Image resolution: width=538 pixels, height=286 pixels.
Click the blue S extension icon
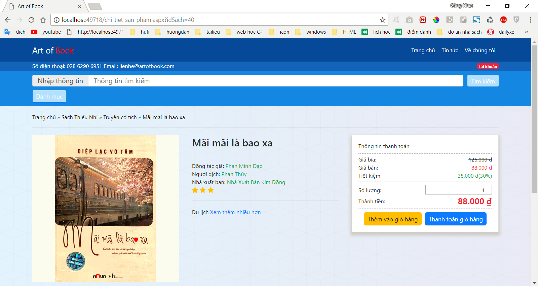476,20
